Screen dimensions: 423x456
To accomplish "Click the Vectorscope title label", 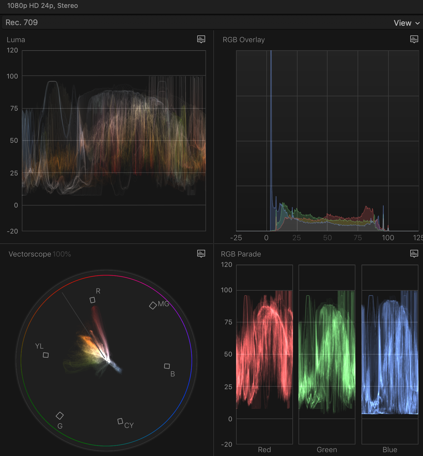I will pyautogui.click(x=30, y=254).
